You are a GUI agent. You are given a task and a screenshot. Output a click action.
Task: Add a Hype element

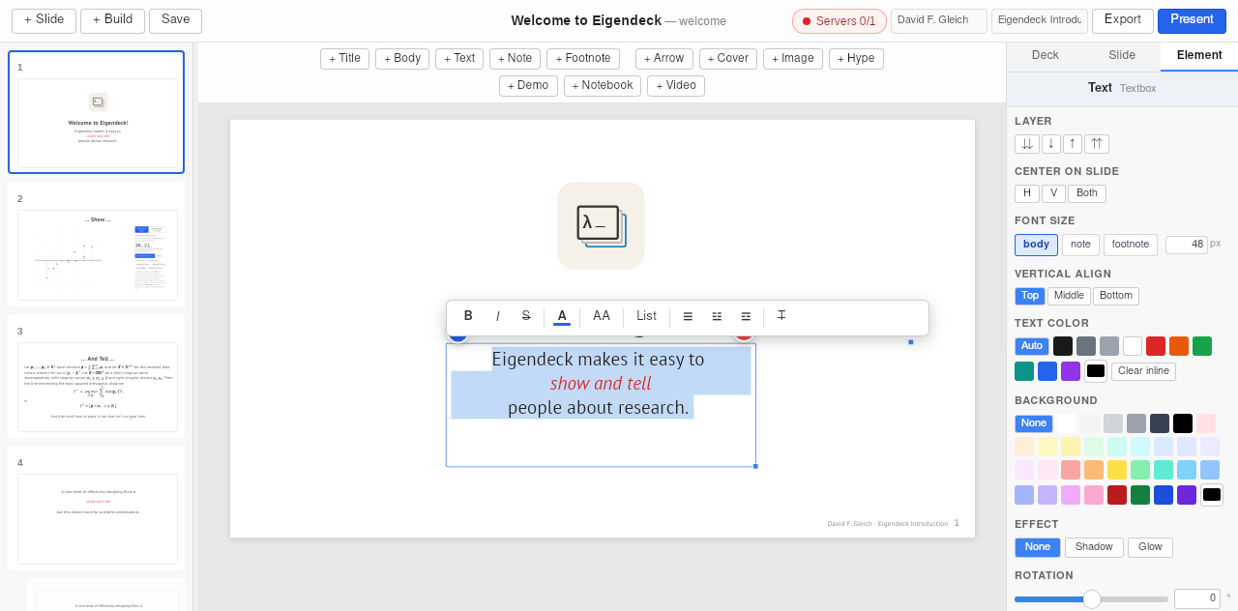point(856,59)
